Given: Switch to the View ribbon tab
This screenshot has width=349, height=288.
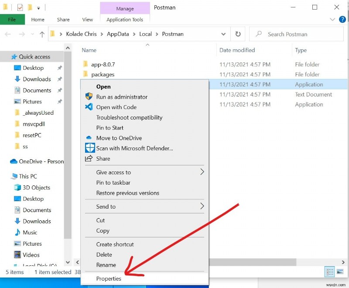Looking at the screenshot, I should tap(87, 19).
